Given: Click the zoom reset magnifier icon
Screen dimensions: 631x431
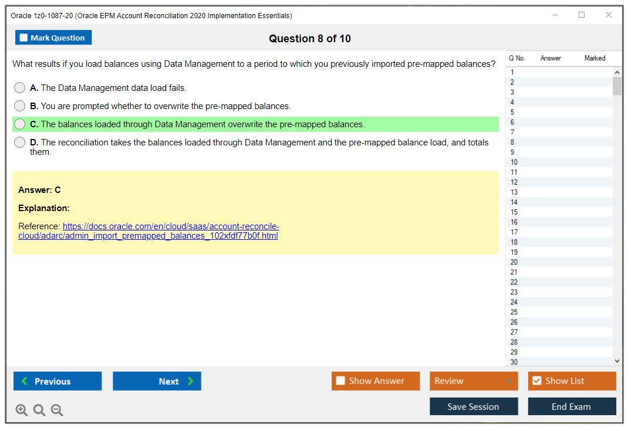Looking at the screenshot, I should 39,410.
